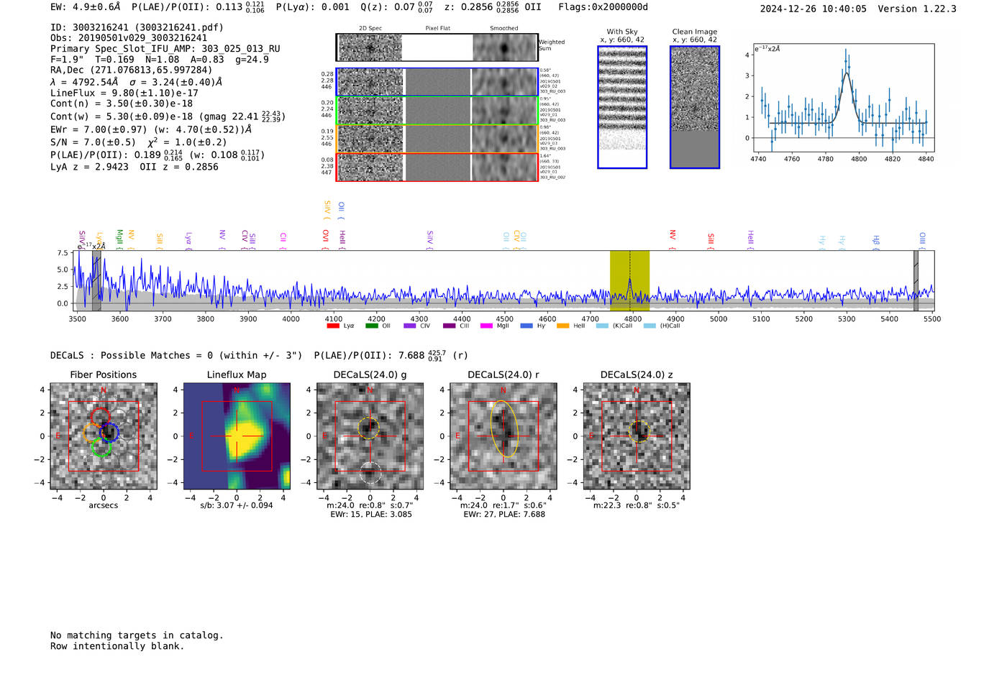Open the Fiber Positions image
The image size is (1007, 685).
click(104, 436)
